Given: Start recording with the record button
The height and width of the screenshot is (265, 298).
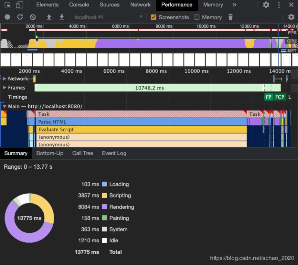Looking at the screenshot, I should pos(7,17).
